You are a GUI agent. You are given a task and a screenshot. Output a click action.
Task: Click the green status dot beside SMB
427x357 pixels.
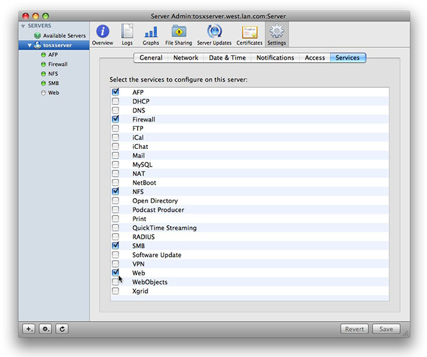coord(43,83)
